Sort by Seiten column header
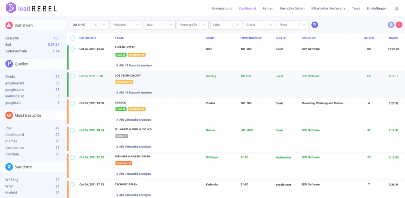Image resolution: width=405 pixels, height=198 pixels. tap(369, 38)
